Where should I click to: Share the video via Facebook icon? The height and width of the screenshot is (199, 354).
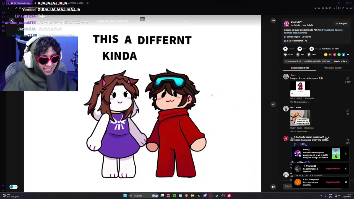[343, 54]
